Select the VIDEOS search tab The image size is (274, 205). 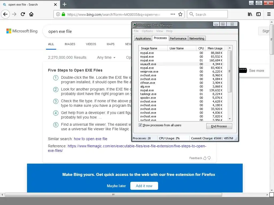click(91, 44)
